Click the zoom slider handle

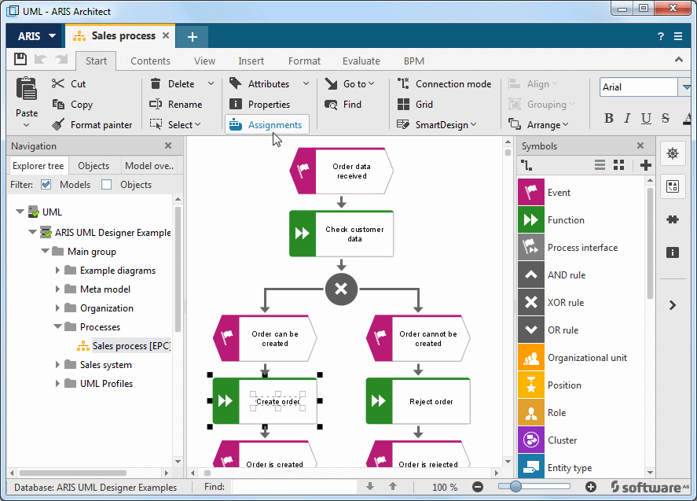(515, 486)
